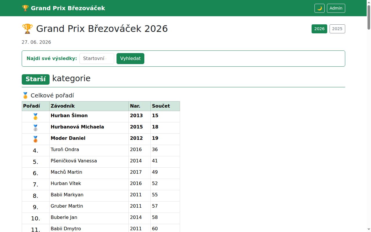This screenshot has height=232, width=371.
Task: Click the gold medal icon
Action: [x=35, y=117]
